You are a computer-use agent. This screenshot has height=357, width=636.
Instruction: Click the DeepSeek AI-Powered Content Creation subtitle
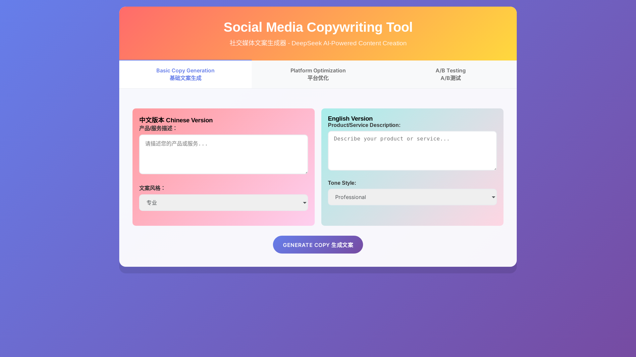[x=318, y=43]
